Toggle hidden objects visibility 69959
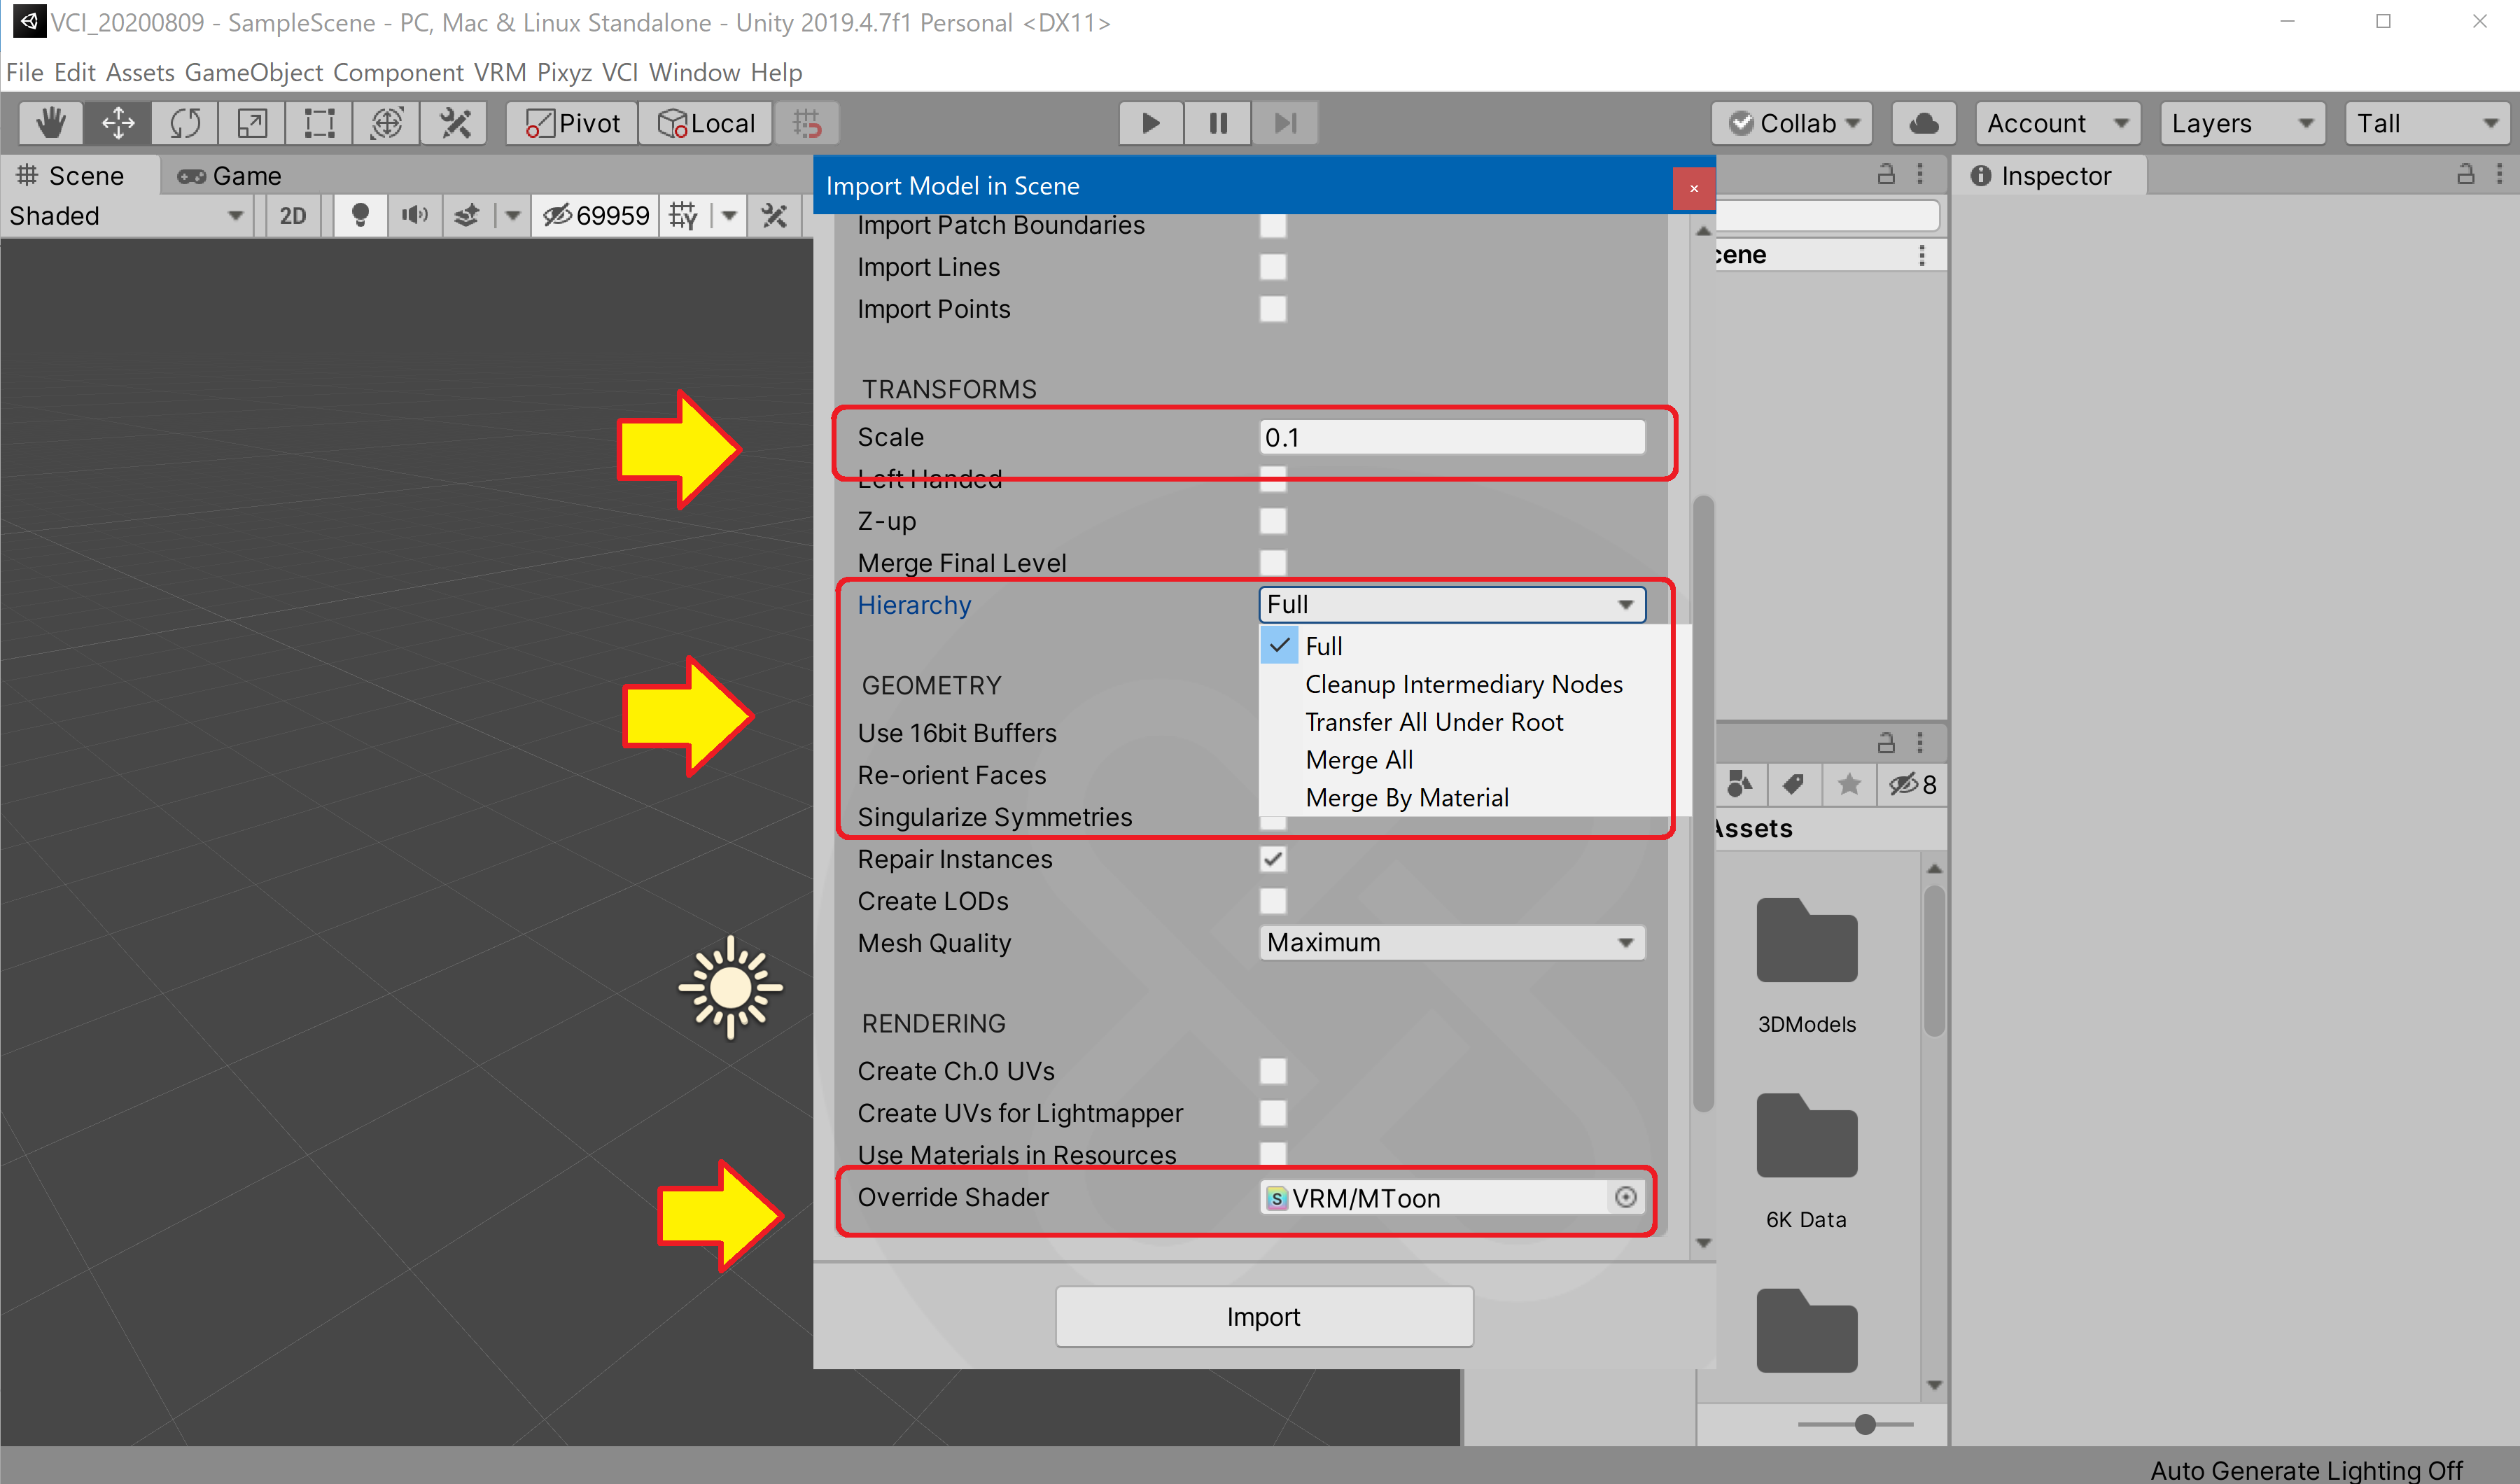Screen dimensions: 2520x1484 pos(595,215)
